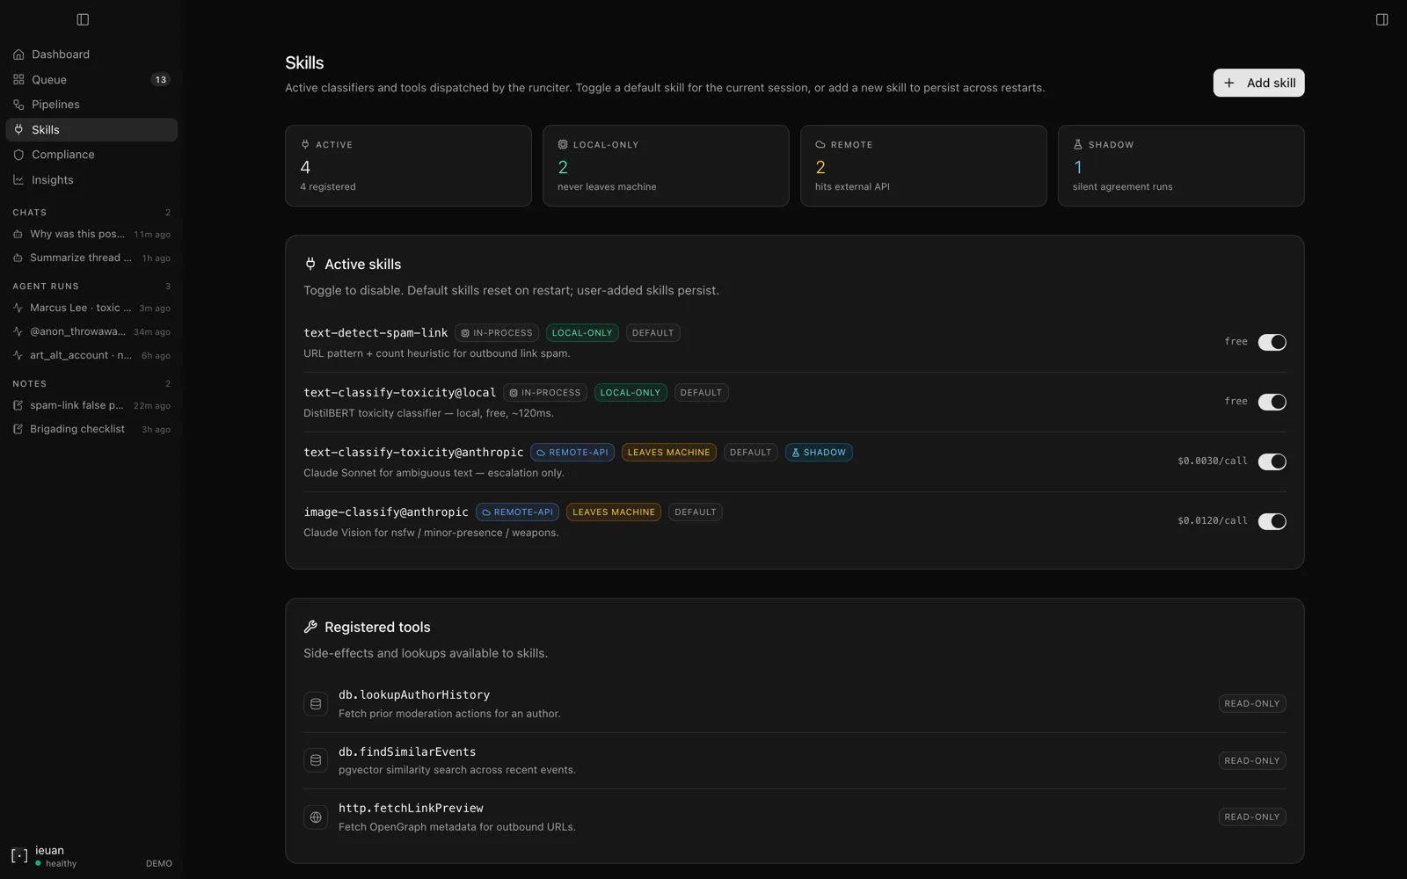The height and width of the screenshot is (879, 1407).
Task: Go to Queue in sidebar
Action: [91, 79]
